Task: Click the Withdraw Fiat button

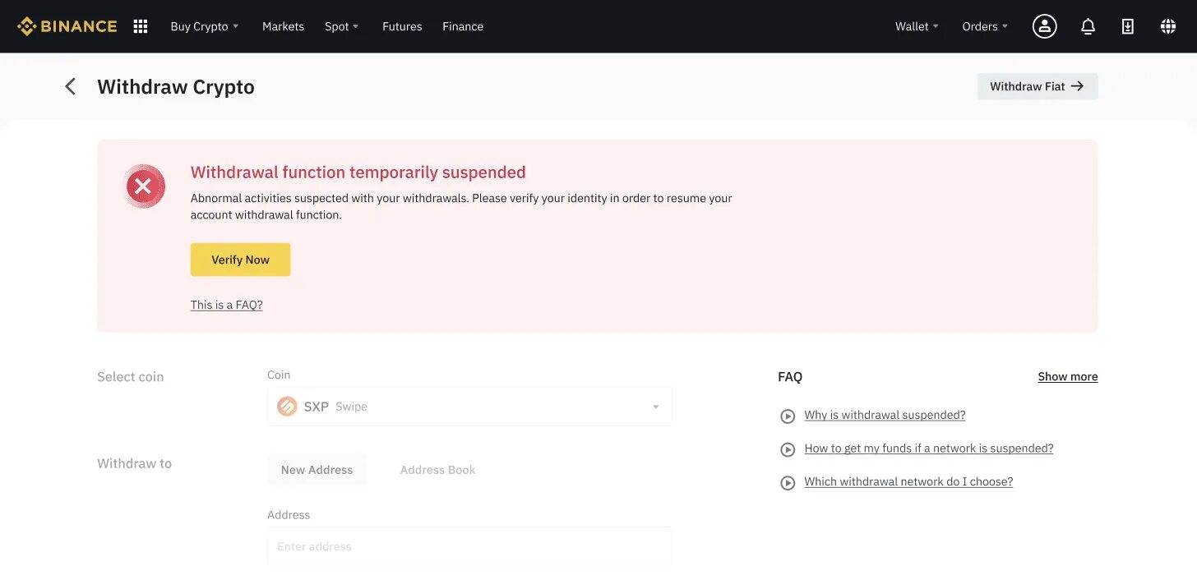Action: 1038,86
